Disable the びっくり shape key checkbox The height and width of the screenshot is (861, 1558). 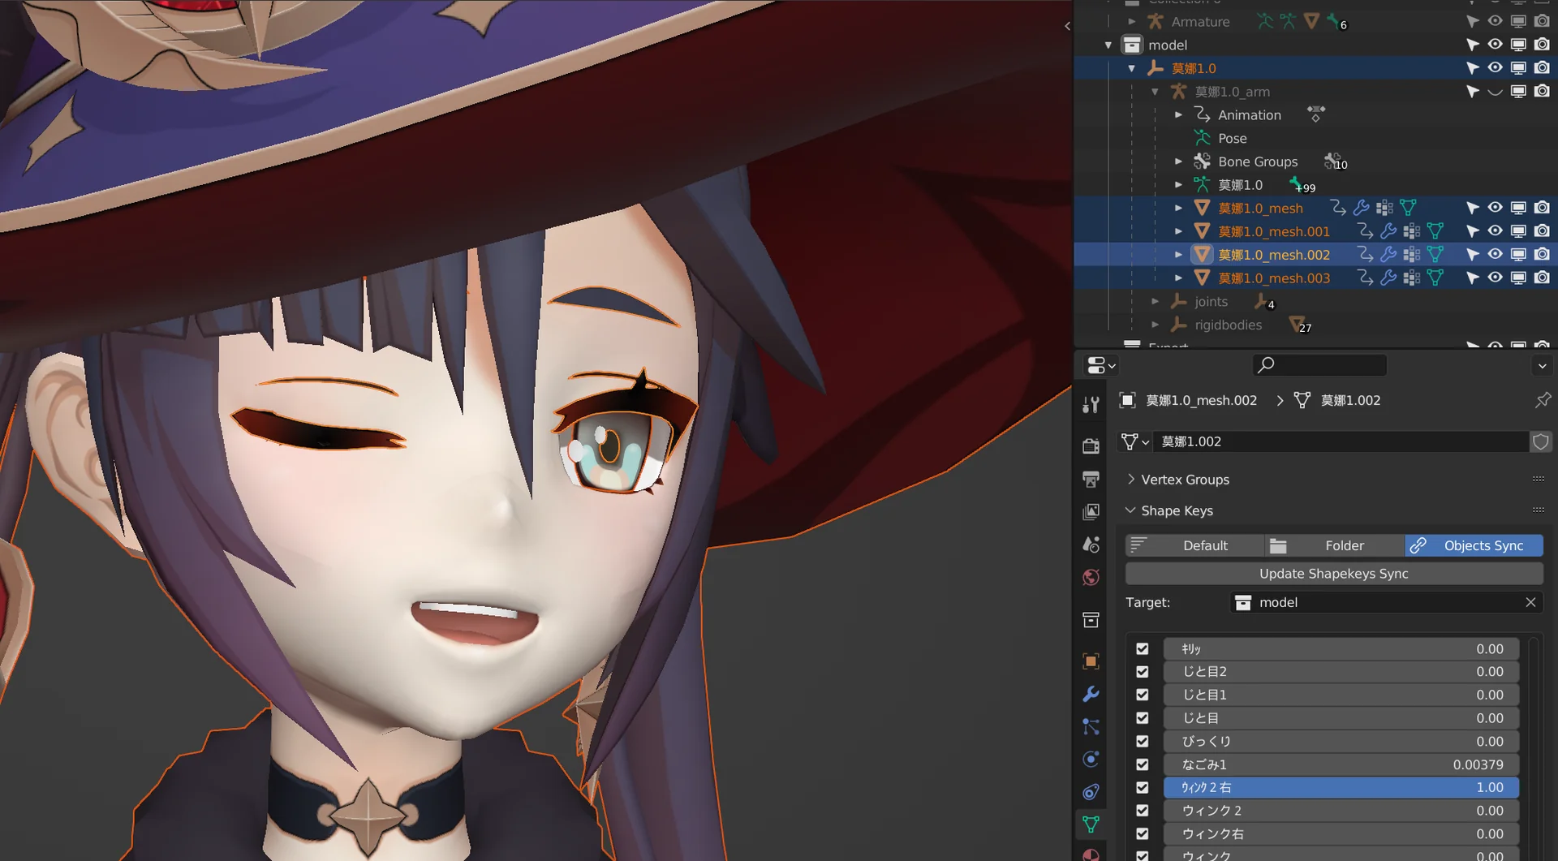pos(1142,741)
